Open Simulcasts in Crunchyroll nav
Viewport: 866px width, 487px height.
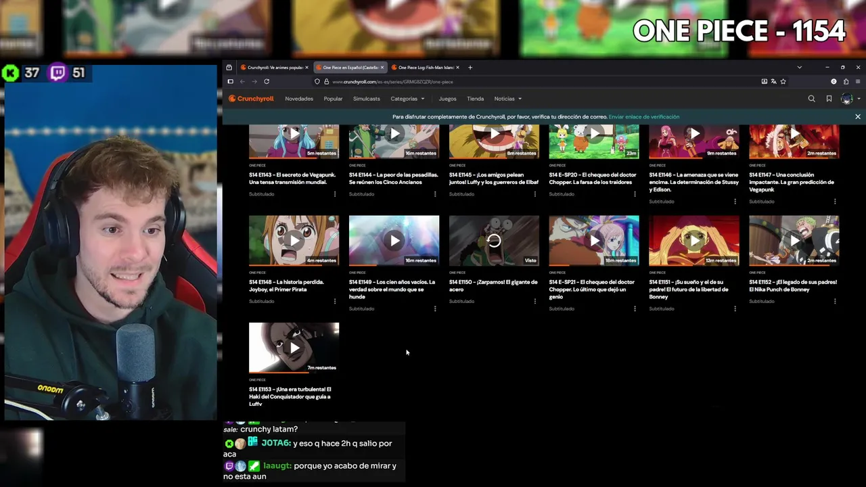tap(367, 99)
